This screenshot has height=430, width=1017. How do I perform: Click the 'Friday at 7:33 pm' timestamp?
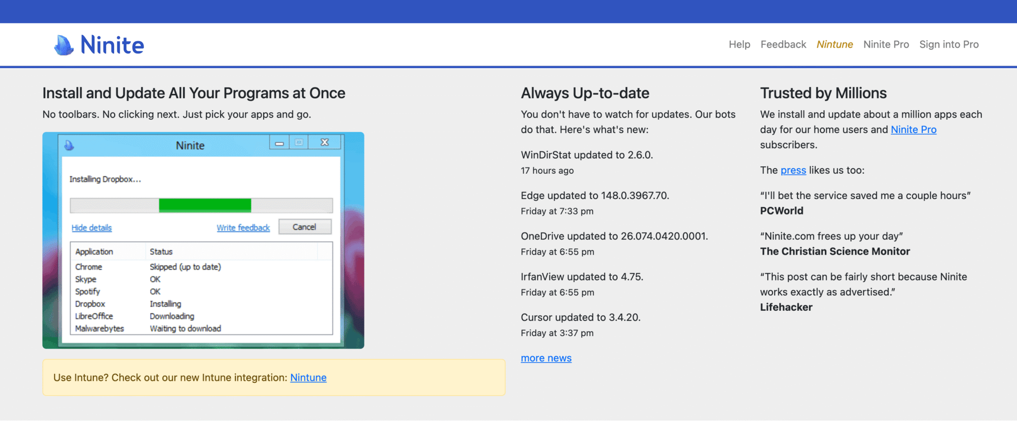pyautogui.click(x=557, y=212)
